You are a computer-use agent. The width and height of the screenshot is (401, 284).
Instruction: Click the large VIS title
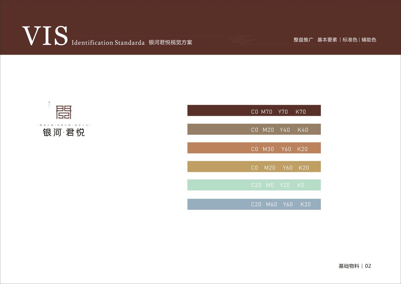point(45,36)
